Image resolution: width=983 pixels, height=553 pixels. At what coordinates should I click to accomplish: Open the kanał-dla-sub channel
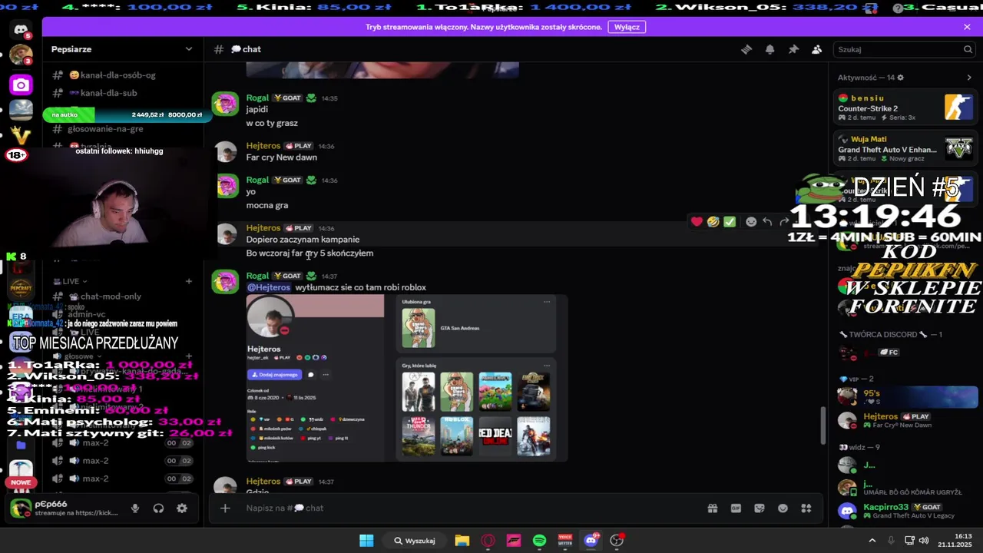[105, 93]
